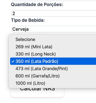Place cursor after the 2 in portions field
This screenshot has height=103, width=96.
(x=15, y=14)
